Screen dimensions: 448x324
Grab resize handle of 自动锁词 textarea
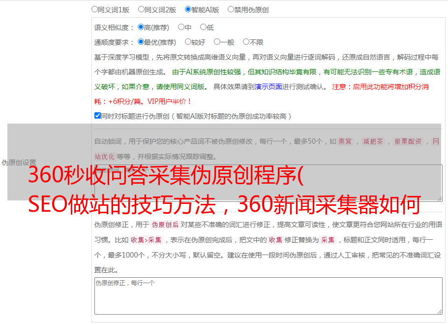[440, 199]
